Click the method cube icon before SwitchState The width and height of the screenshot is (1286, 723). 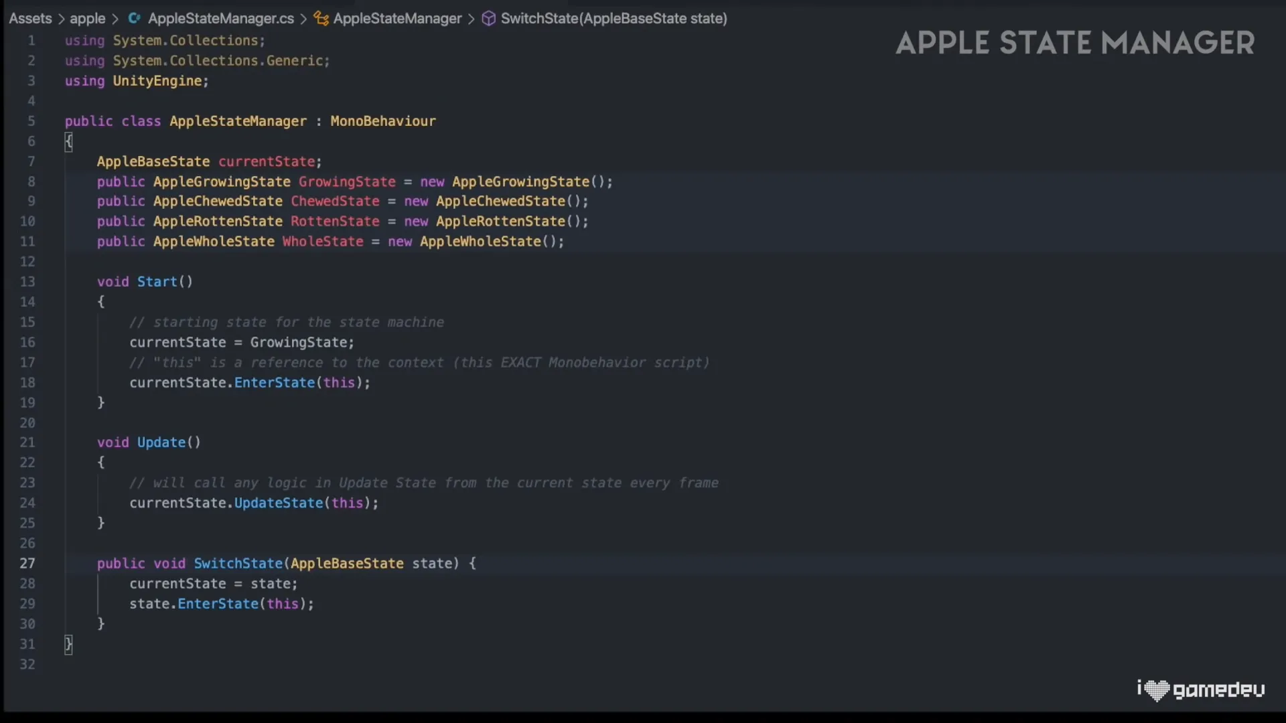click(x=489, y=19)
